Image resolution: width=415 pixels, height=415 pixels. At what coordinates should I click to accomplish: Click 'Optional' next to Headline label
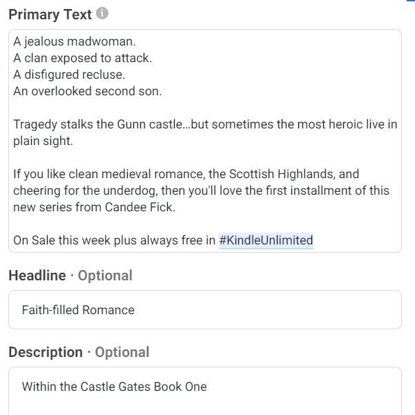(105, 276)
